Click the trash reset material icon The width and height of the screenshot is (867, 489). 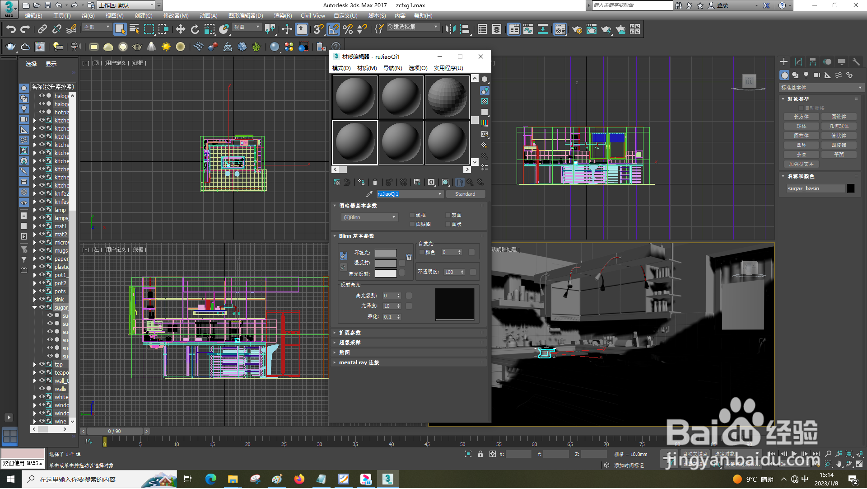point(375,182)
